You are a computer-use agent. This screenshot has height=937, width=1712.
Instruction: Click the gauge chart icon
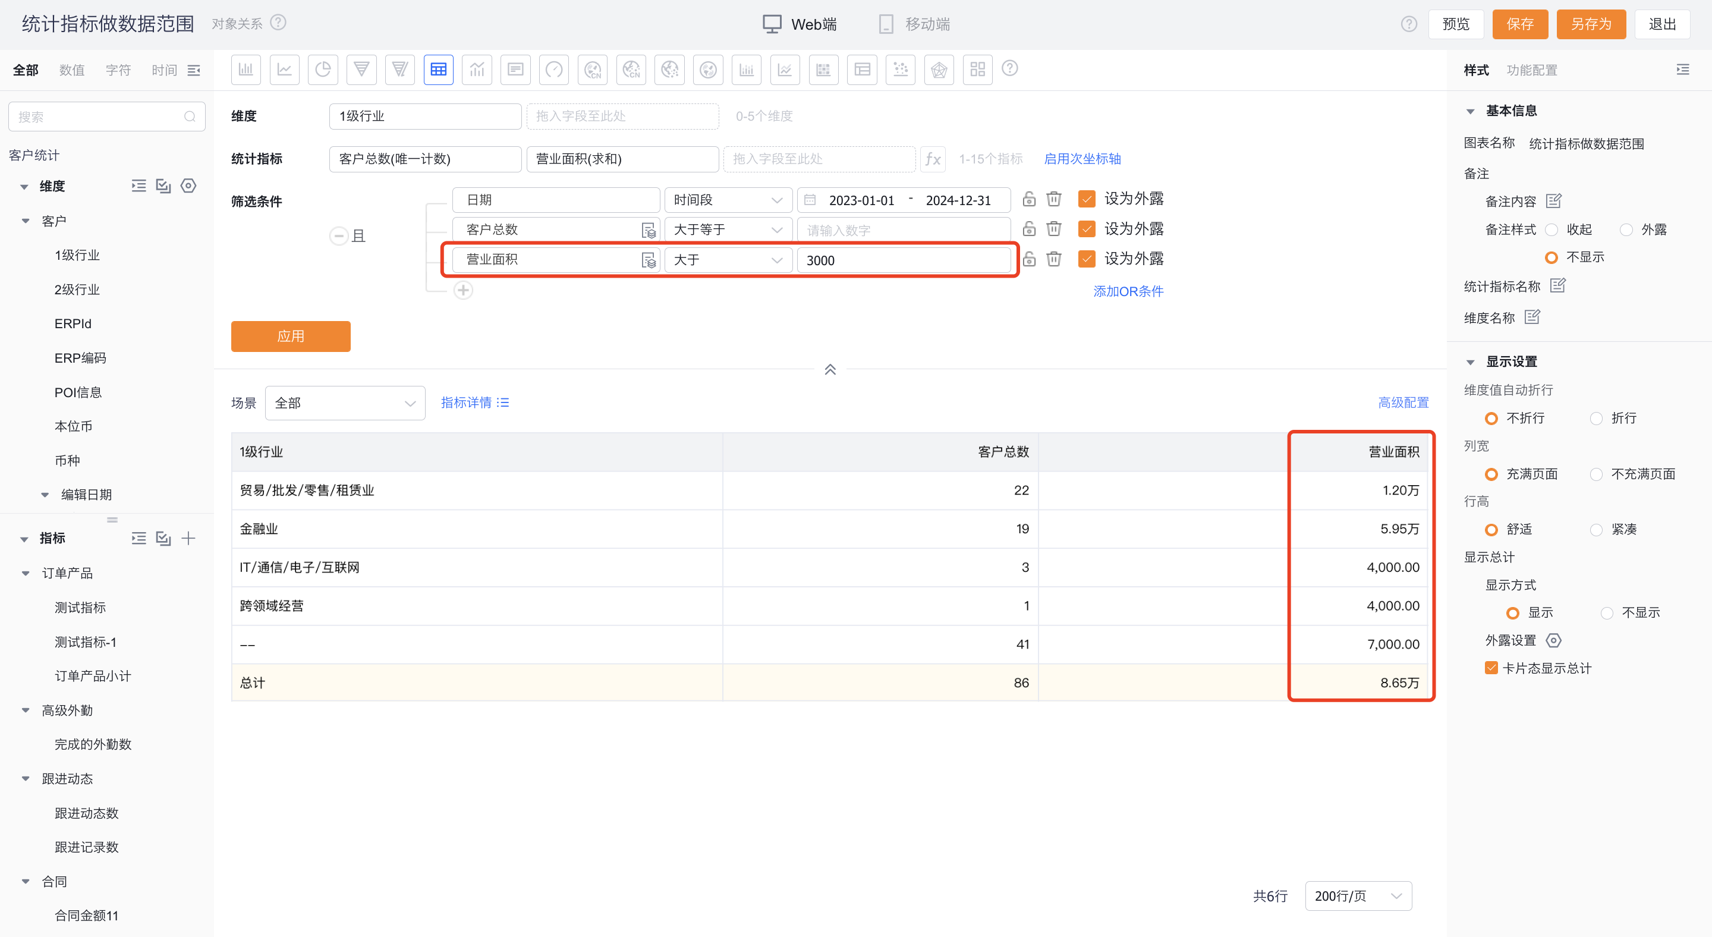coord(554,70)
